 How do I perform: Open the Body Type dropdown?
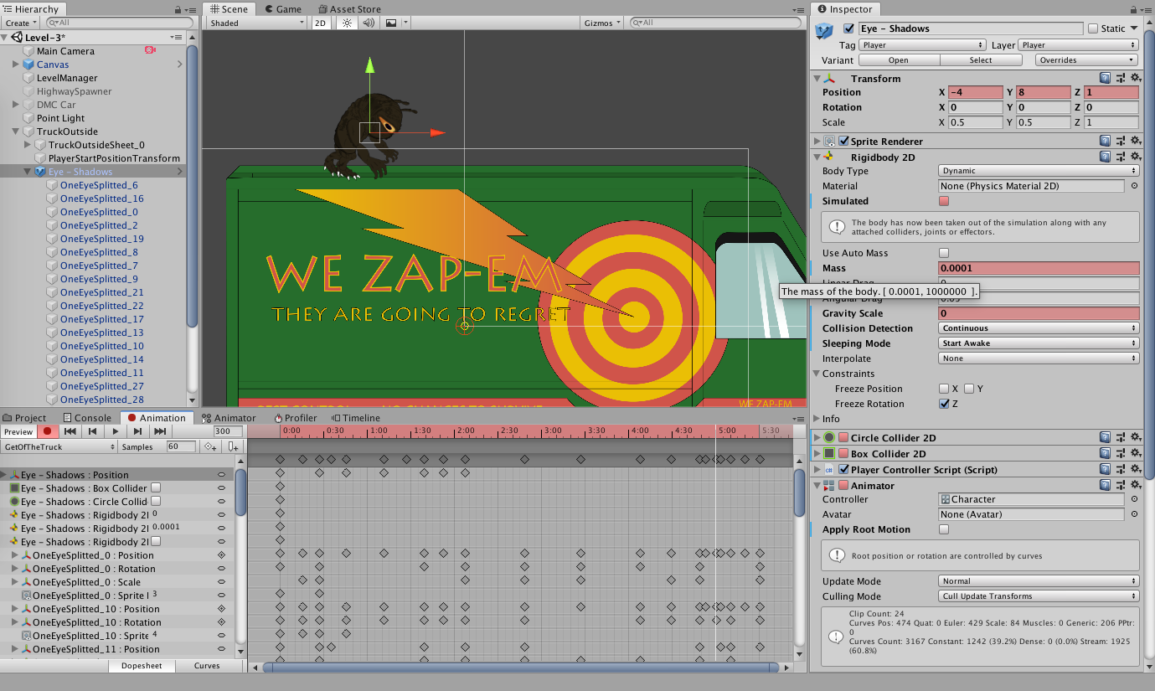pyautogui.click(x=1039, y=171)
